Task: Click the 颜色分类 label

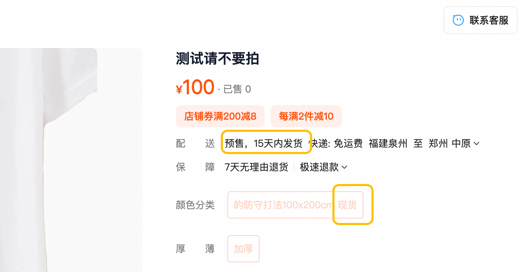Action: [195, 205]
